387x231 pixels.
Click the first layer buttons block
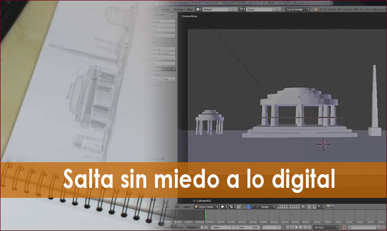click(x=282, y=207)
